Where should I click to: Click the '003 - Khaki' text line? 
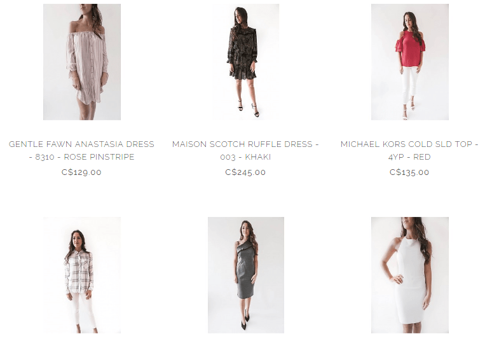(245, 157)
